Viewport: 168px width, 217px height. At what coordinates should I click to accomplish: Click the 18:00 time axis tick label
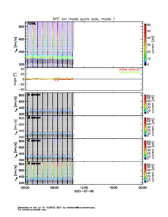point(113,188)
